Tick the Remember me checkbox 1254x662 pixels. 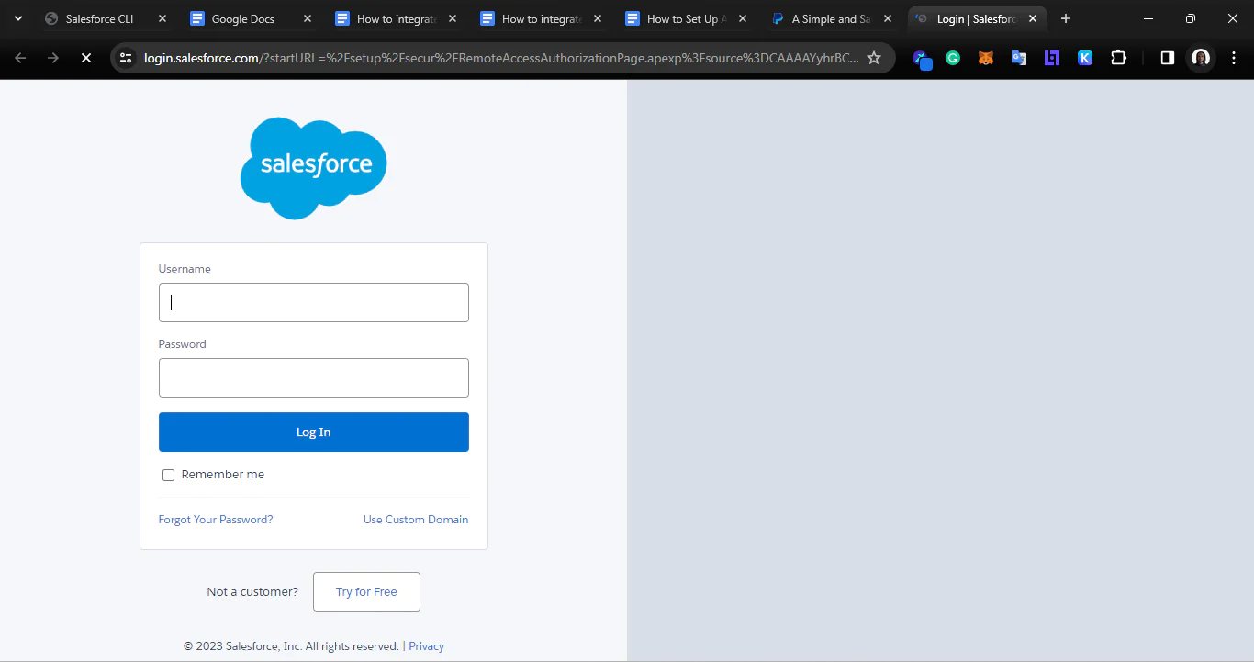pos(168,475)
